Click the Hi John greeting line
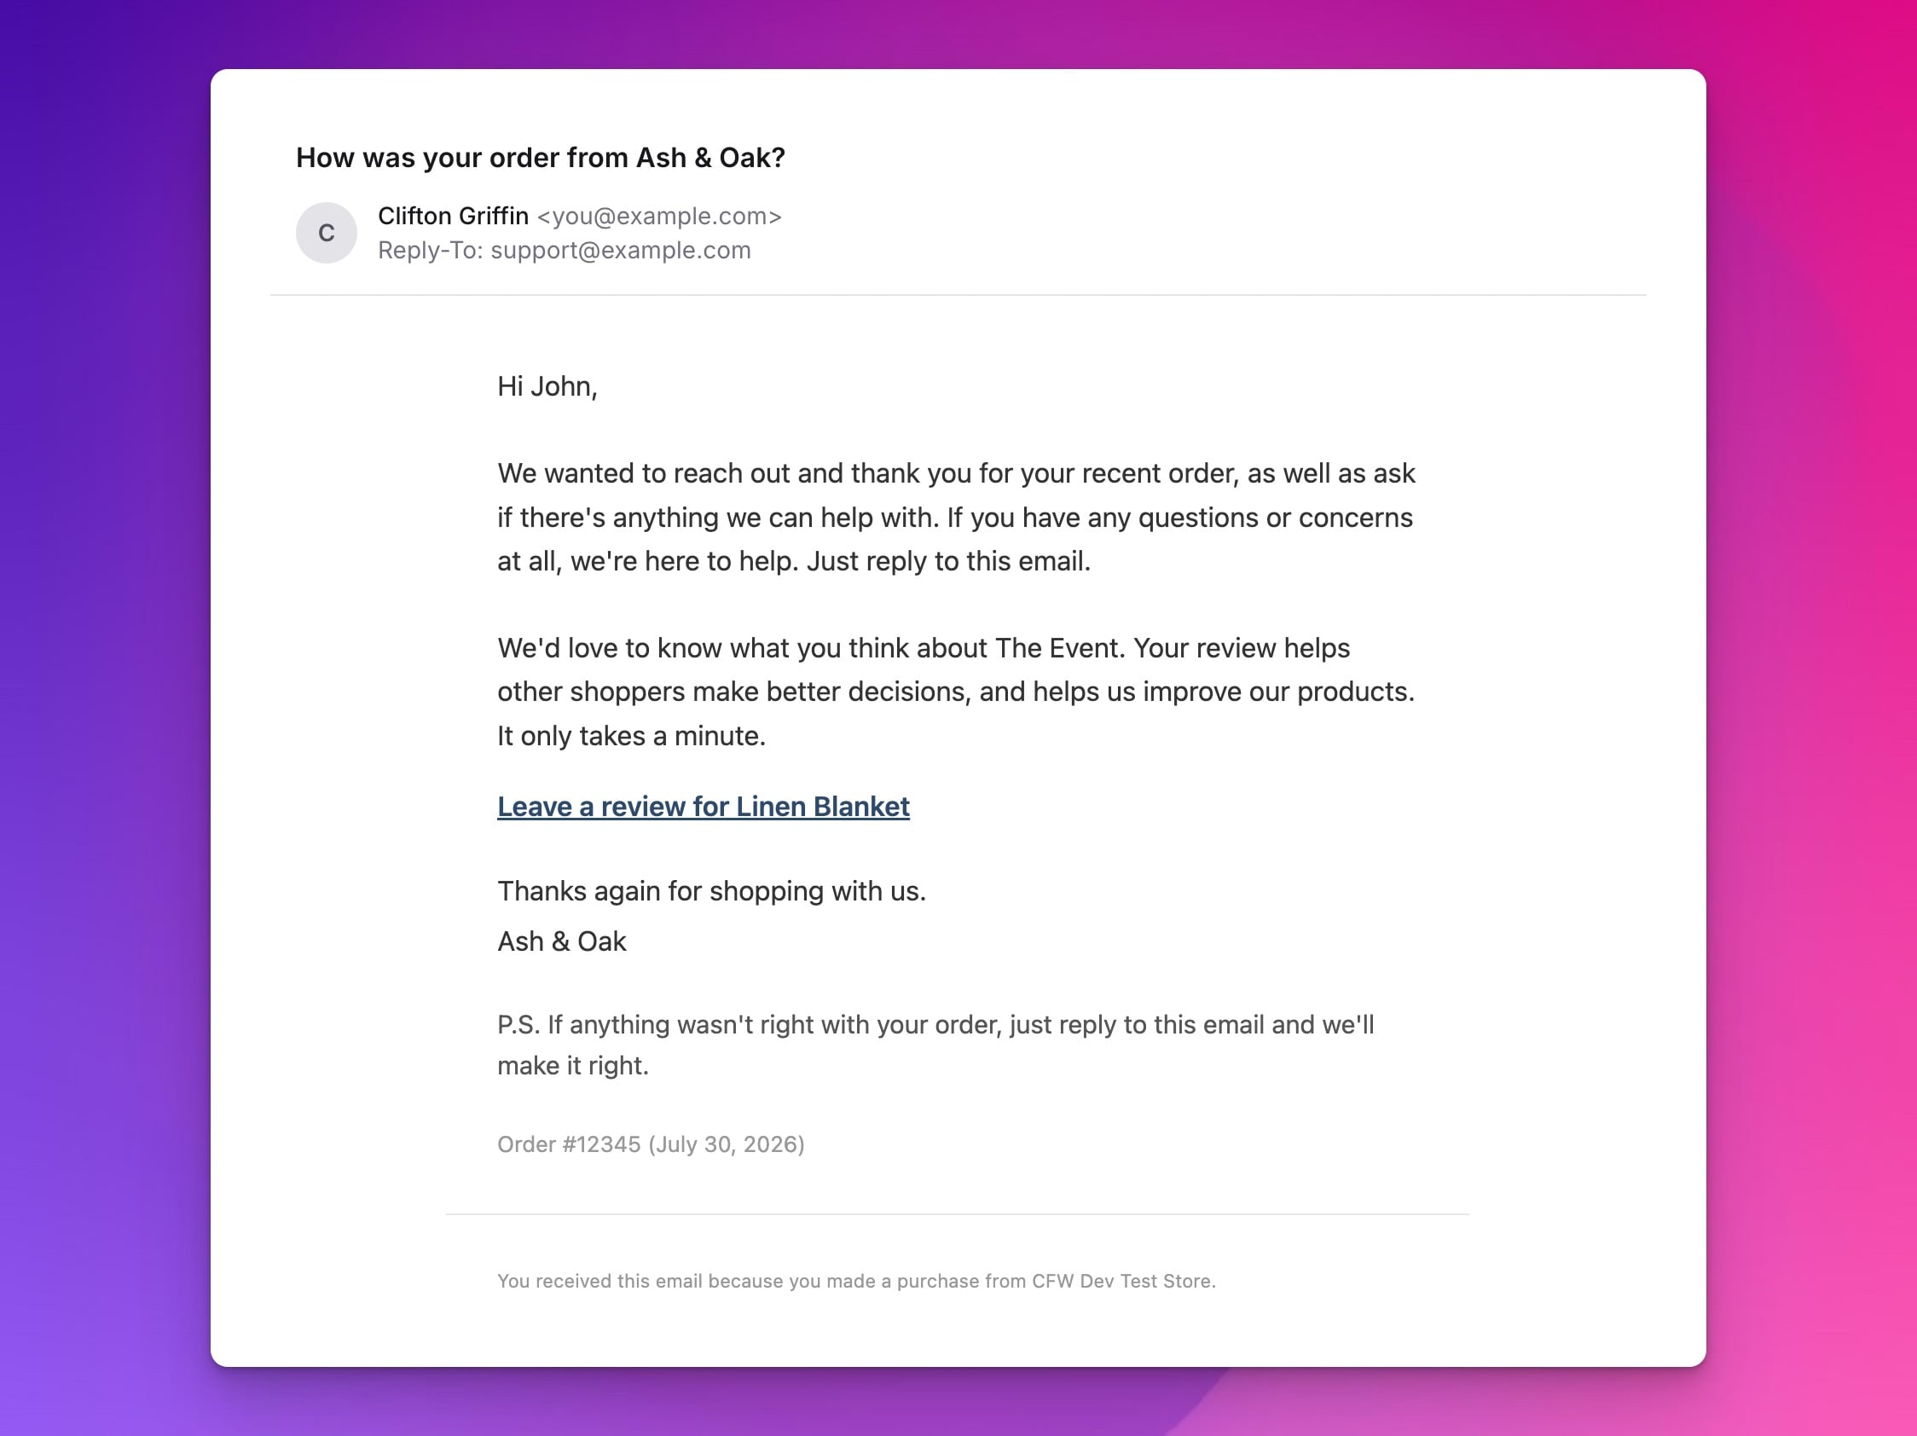The height and width of the screenshot is (1436, 1917). point(547,386)
